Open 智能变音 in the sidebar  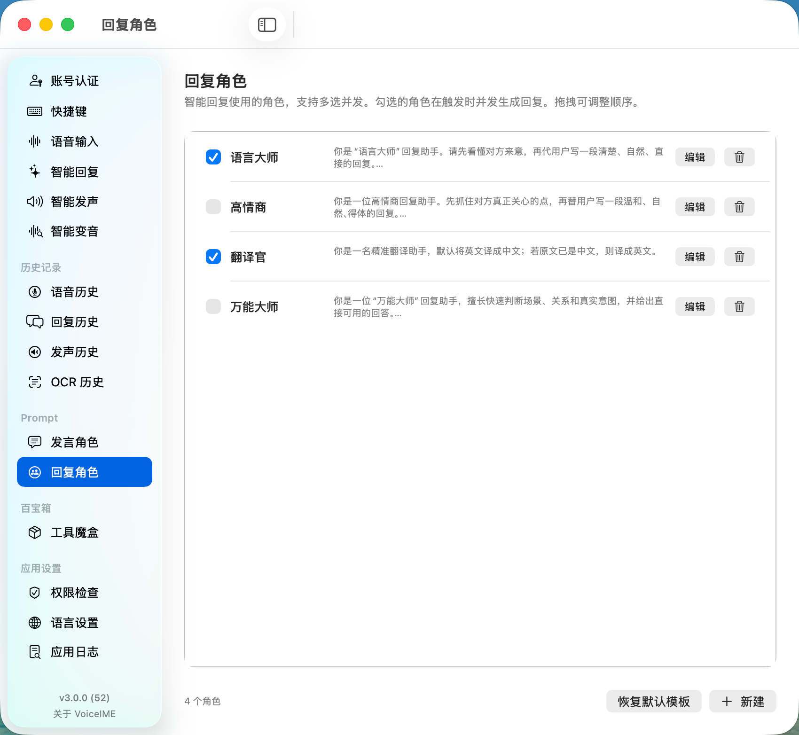[85, 231]
